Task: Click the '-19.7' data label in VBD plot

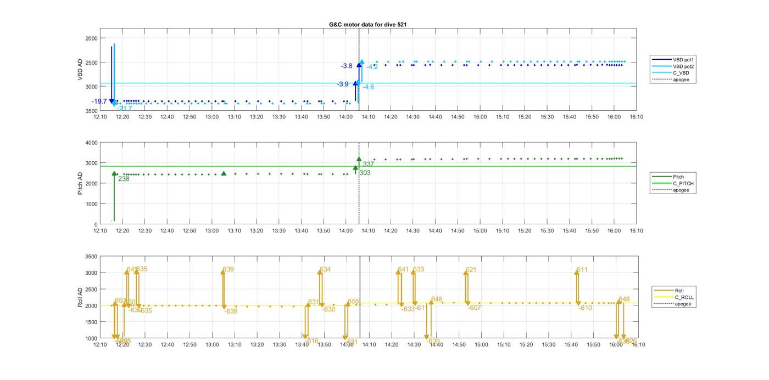Action: [x=99, y=101]
